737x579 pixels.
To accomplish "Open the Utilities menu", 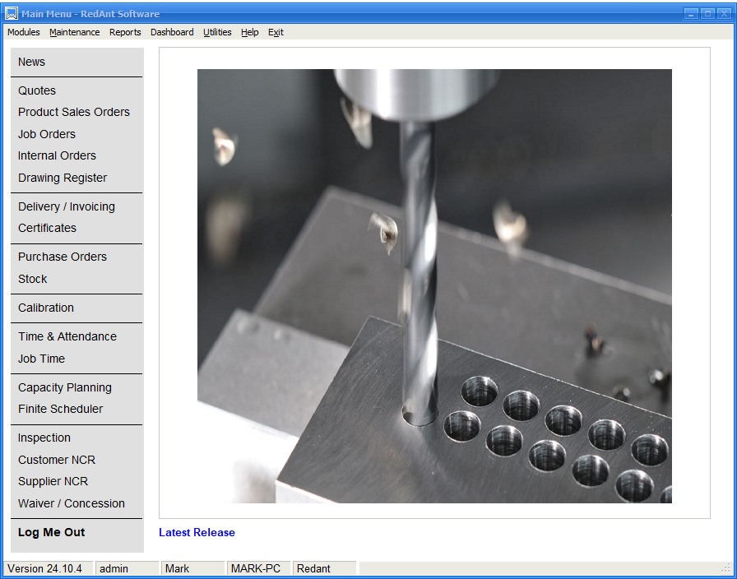I will point(217,32).
